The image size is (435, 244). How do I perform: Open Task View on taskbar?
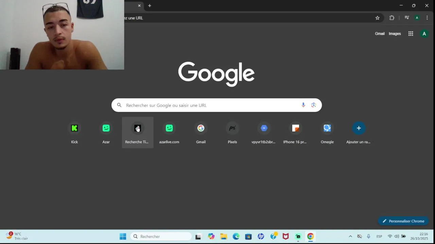[198, 237]
